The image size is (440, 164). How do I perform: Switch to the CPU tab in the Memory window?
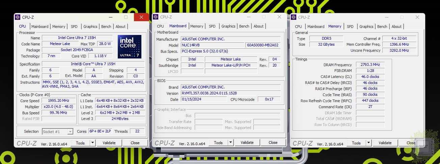[299, 27]
